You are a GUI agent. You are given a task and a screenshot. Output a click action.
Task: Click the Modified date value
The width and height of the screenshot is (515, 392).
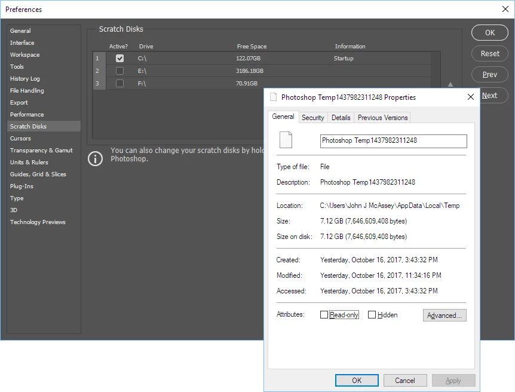381,275
